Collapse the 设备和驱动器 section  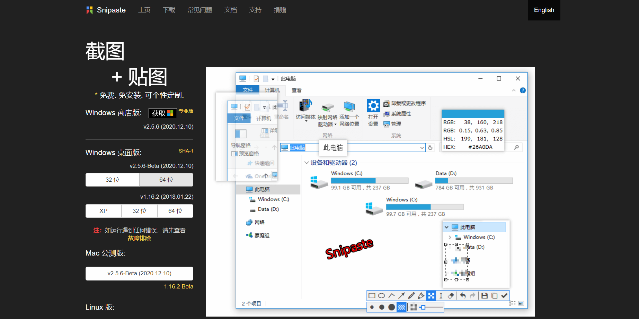[x=307, y=163]
